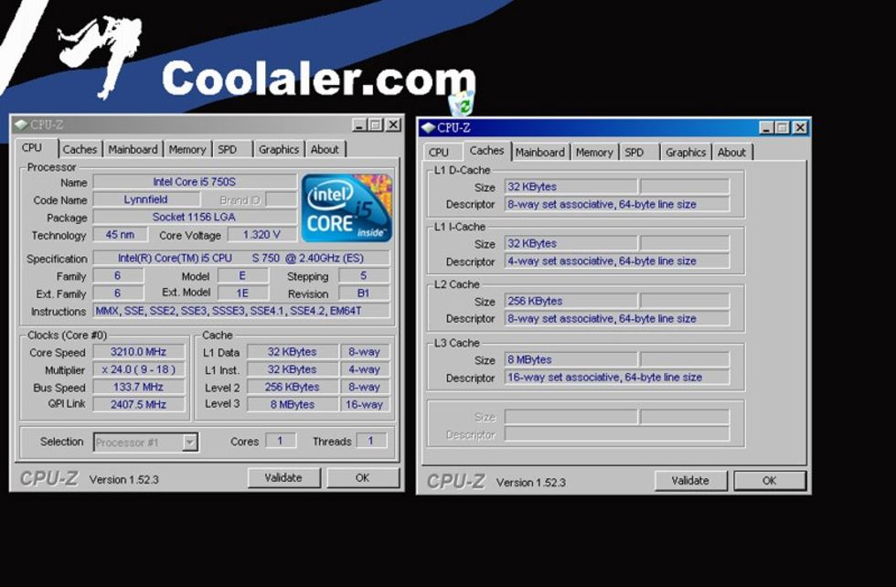The height and width of the screenshot is (587, 896).
Task: Click Bus Speed value '133.7 MHz'
Action: click(x=138, y=387)
